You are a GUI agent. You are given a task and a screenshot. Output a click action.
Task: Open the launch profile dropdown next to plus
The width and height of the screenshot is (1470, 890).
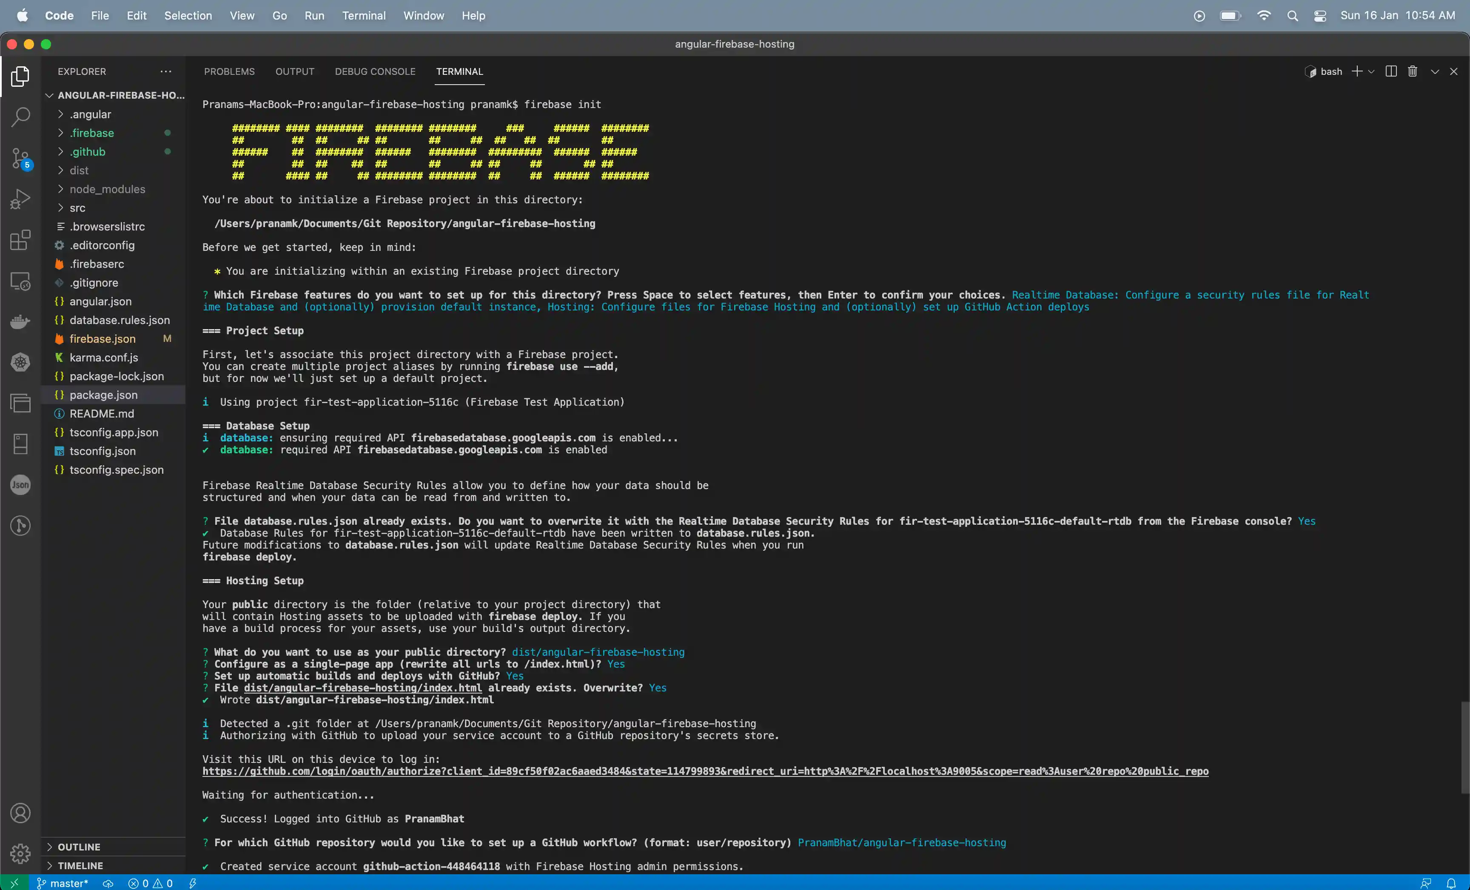[x=1372, y=71]
